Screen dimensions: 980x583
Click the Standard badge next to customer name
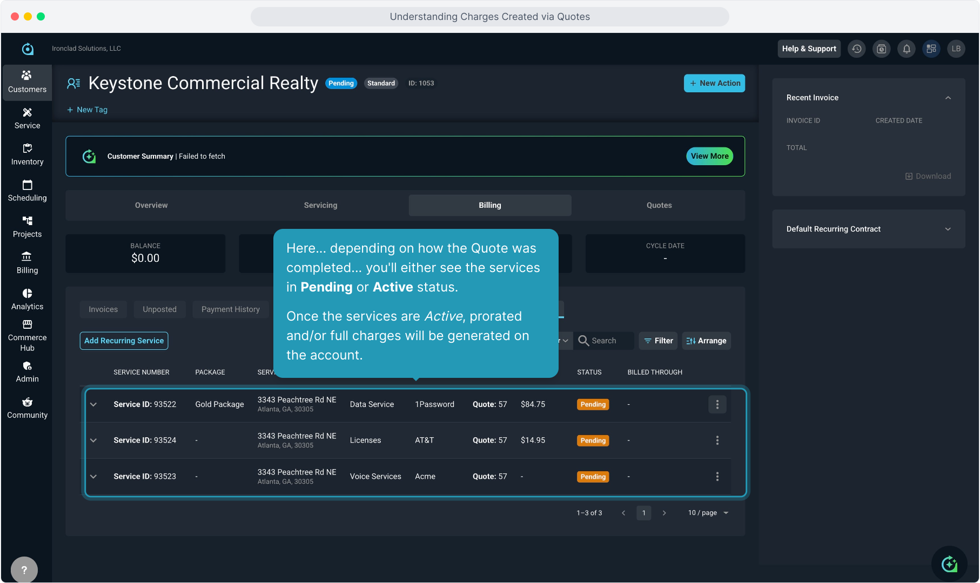[x=381, y=83]
